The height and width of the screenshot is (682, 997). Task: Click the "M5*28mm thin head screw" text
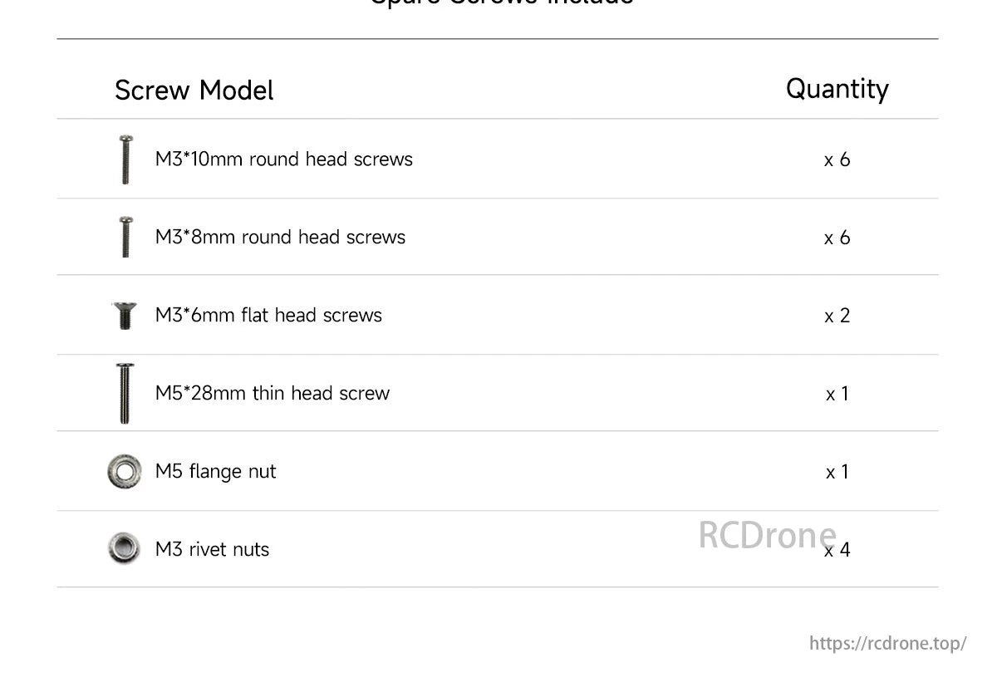272,393
